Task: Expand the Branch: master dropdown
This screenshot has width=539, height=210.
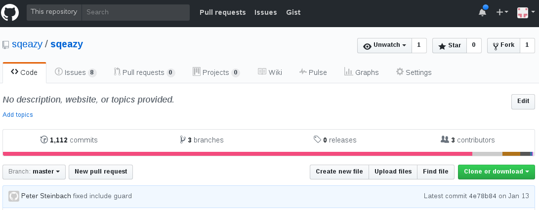Action: click(x=34, y=172)
